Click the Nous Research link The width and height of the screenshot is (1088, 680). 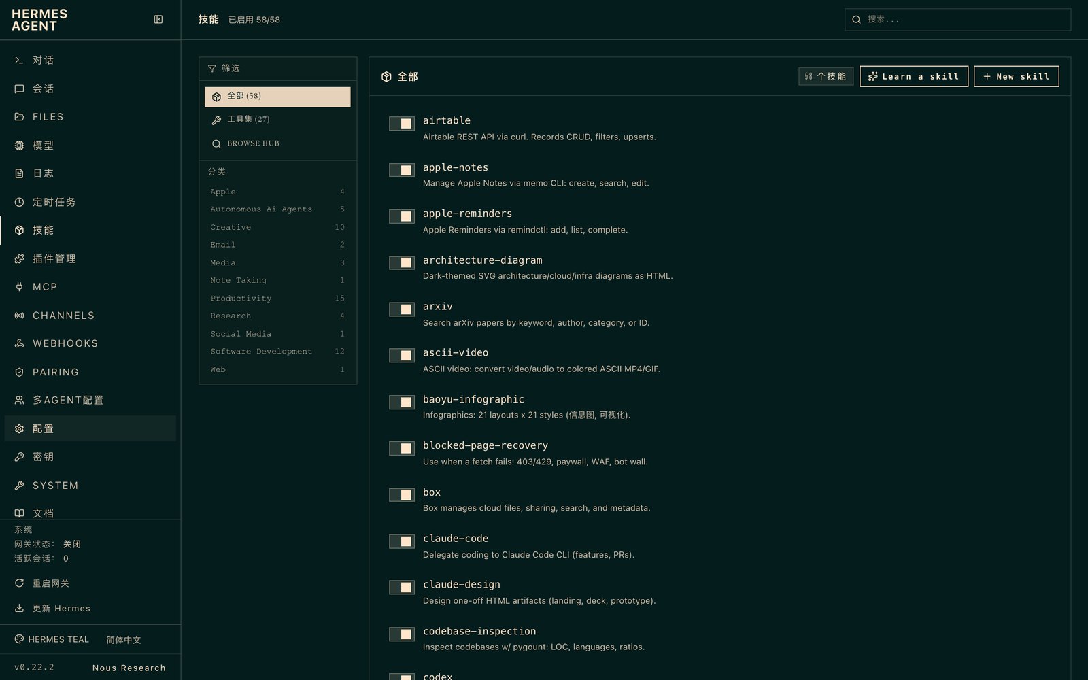(x=129, y=668)
